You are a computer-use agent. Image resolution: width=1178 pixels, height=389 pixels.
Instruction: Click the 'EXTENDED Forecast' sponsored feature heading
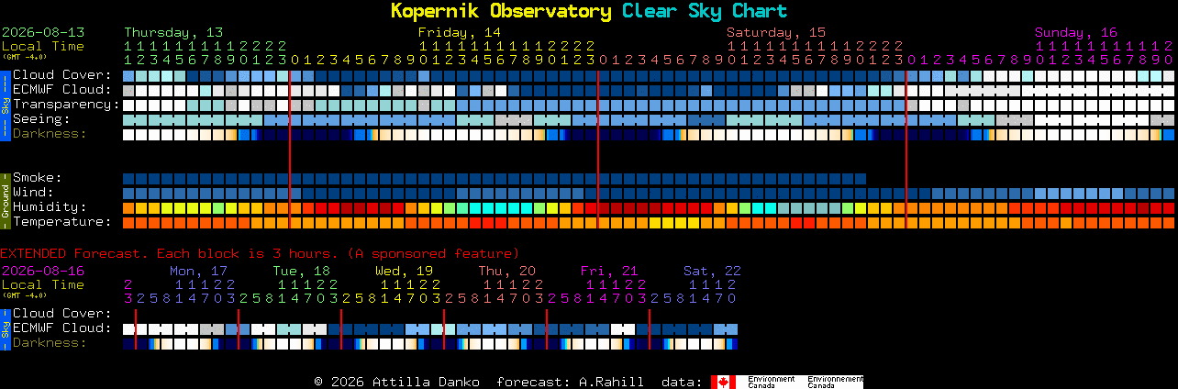coord(260,253)
